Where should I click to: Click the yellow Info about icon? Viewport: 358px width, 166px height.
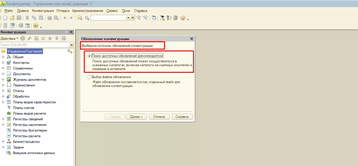pos(183,18)
